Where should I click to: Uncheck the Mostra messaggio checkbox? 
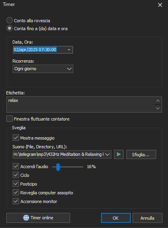tap(16, 138)
